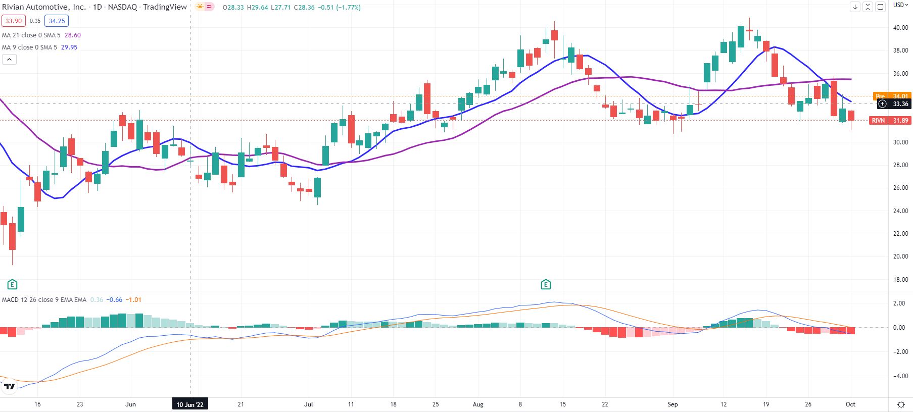Click the blue 34.25 buy price button
The height and width of the screenshot is (413, 913).
point(57,21)
